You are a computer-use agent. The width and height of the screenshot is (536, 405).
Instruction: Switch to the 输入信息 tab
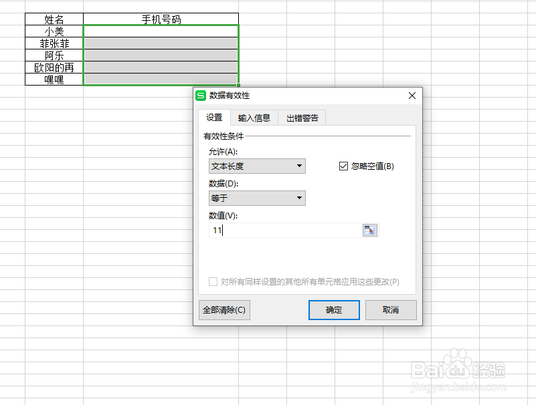click(254, 117)
